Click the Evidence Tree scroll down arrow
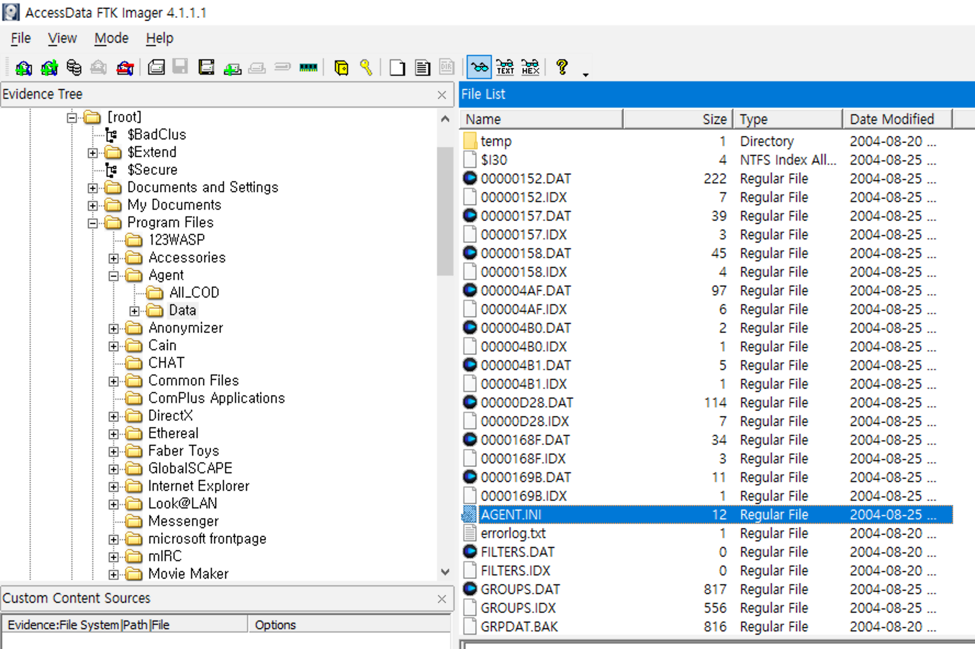The width and height of the screenshot is (975, 649). coord(445,572)
